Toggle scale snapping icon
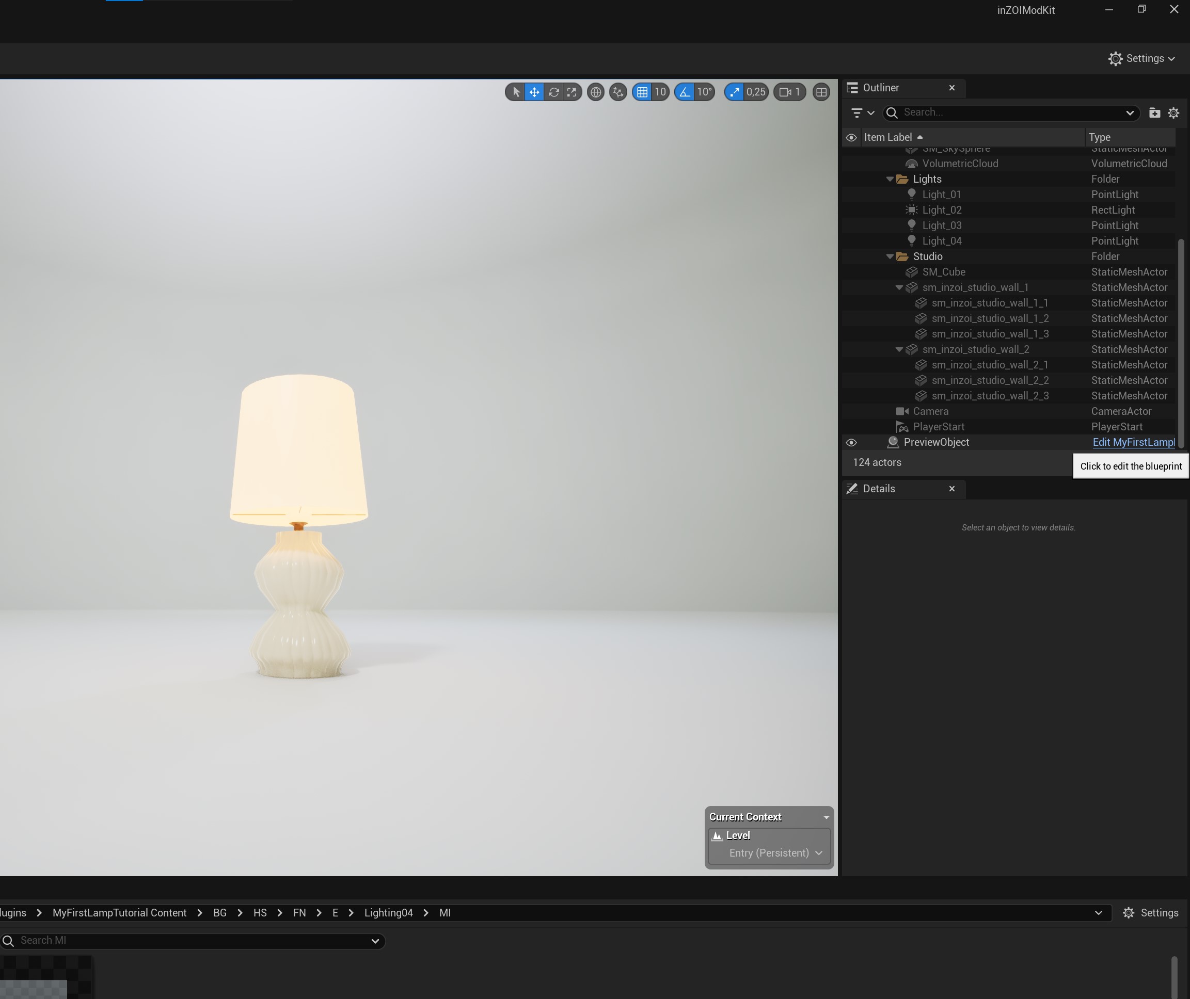 [735, 92]
